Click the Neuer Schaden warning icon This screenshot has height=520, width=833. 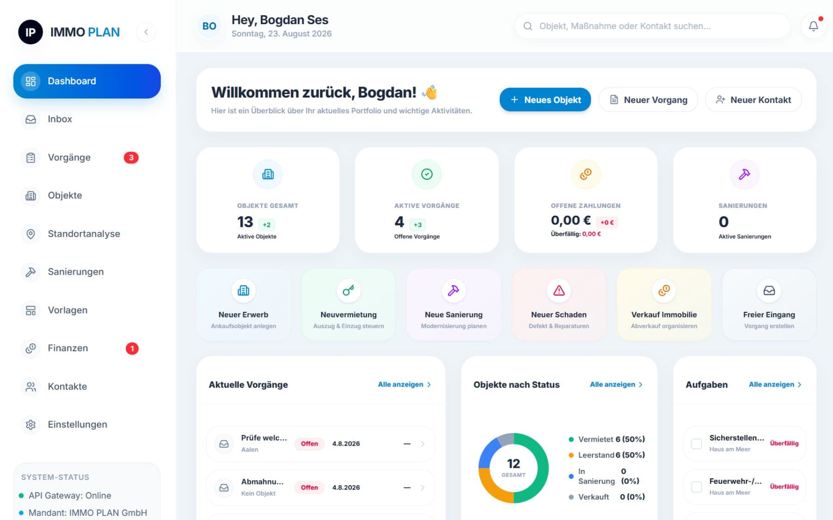559,291
